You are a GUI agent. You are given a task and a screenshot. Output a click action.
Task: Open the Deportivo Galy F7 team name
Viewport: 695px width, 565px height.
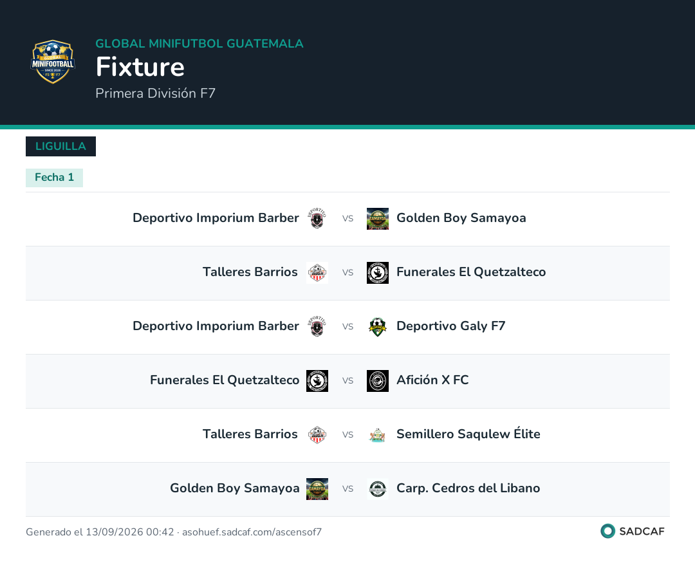450,326
